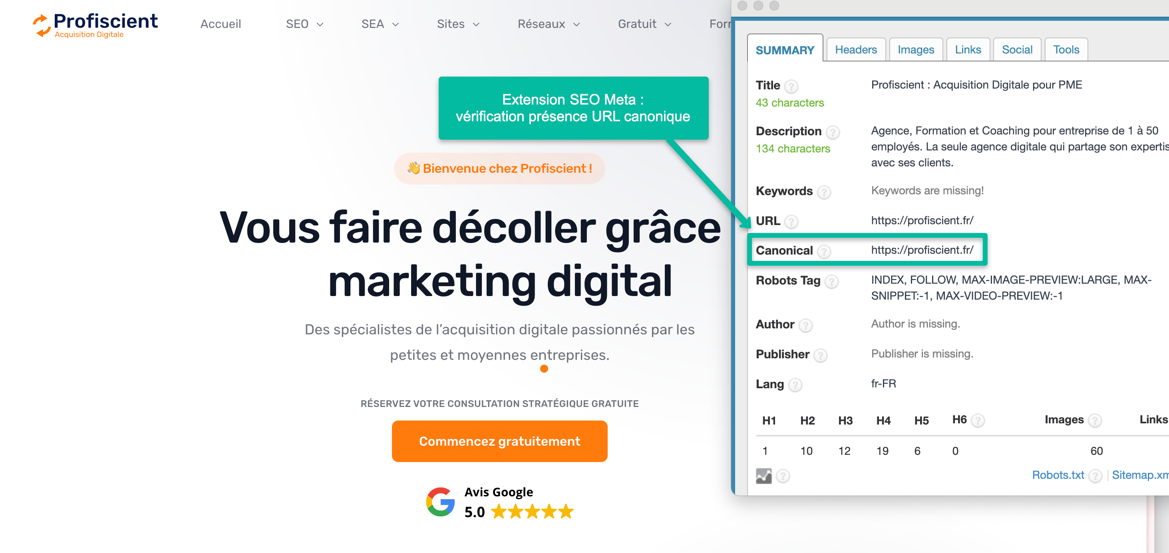Click the H6 headings help icon
1169x553 pixels.
click(978, 421)
